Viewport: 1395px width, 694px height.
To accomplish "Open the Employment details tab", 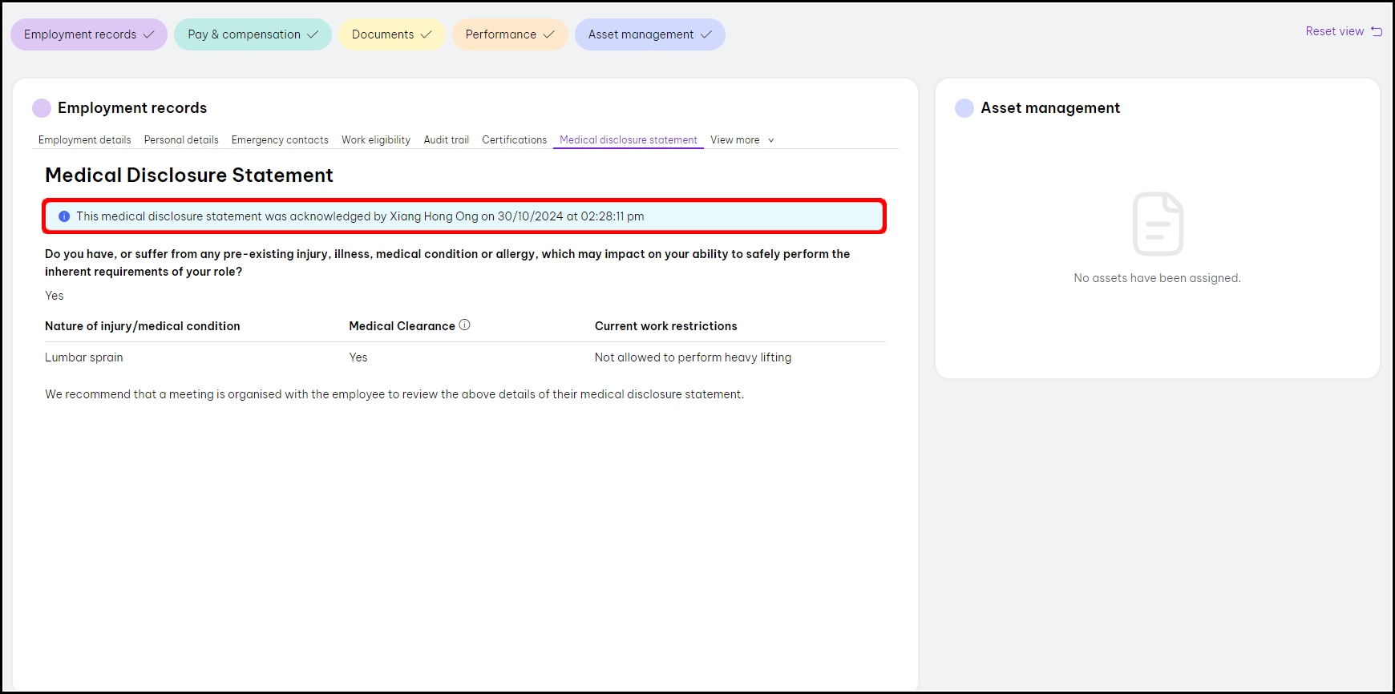I will tap(84, 140).
